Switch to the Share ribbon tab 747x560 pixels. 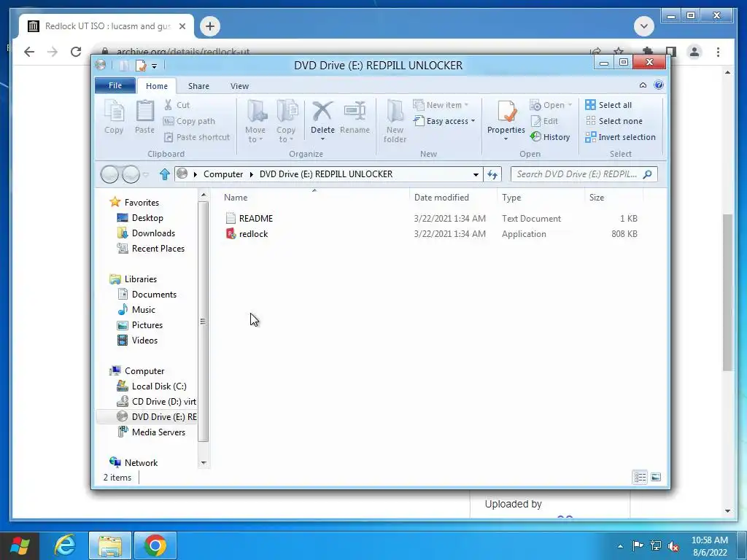coord(198,86)
